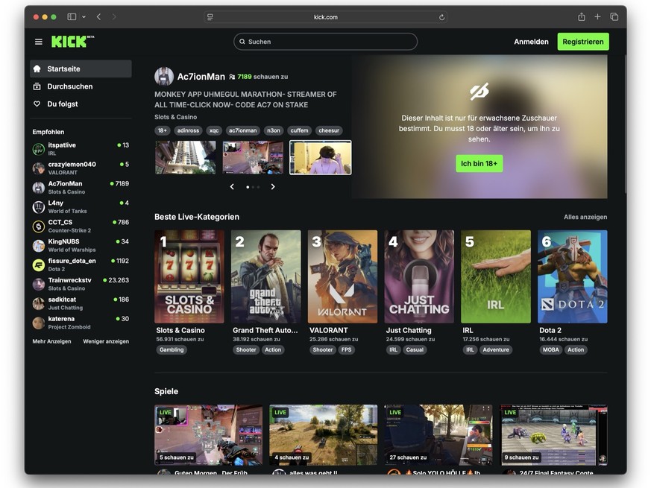This screenshot has width=651, height=488.
Task: Open the IRL category card
Action: pos(496,277)
